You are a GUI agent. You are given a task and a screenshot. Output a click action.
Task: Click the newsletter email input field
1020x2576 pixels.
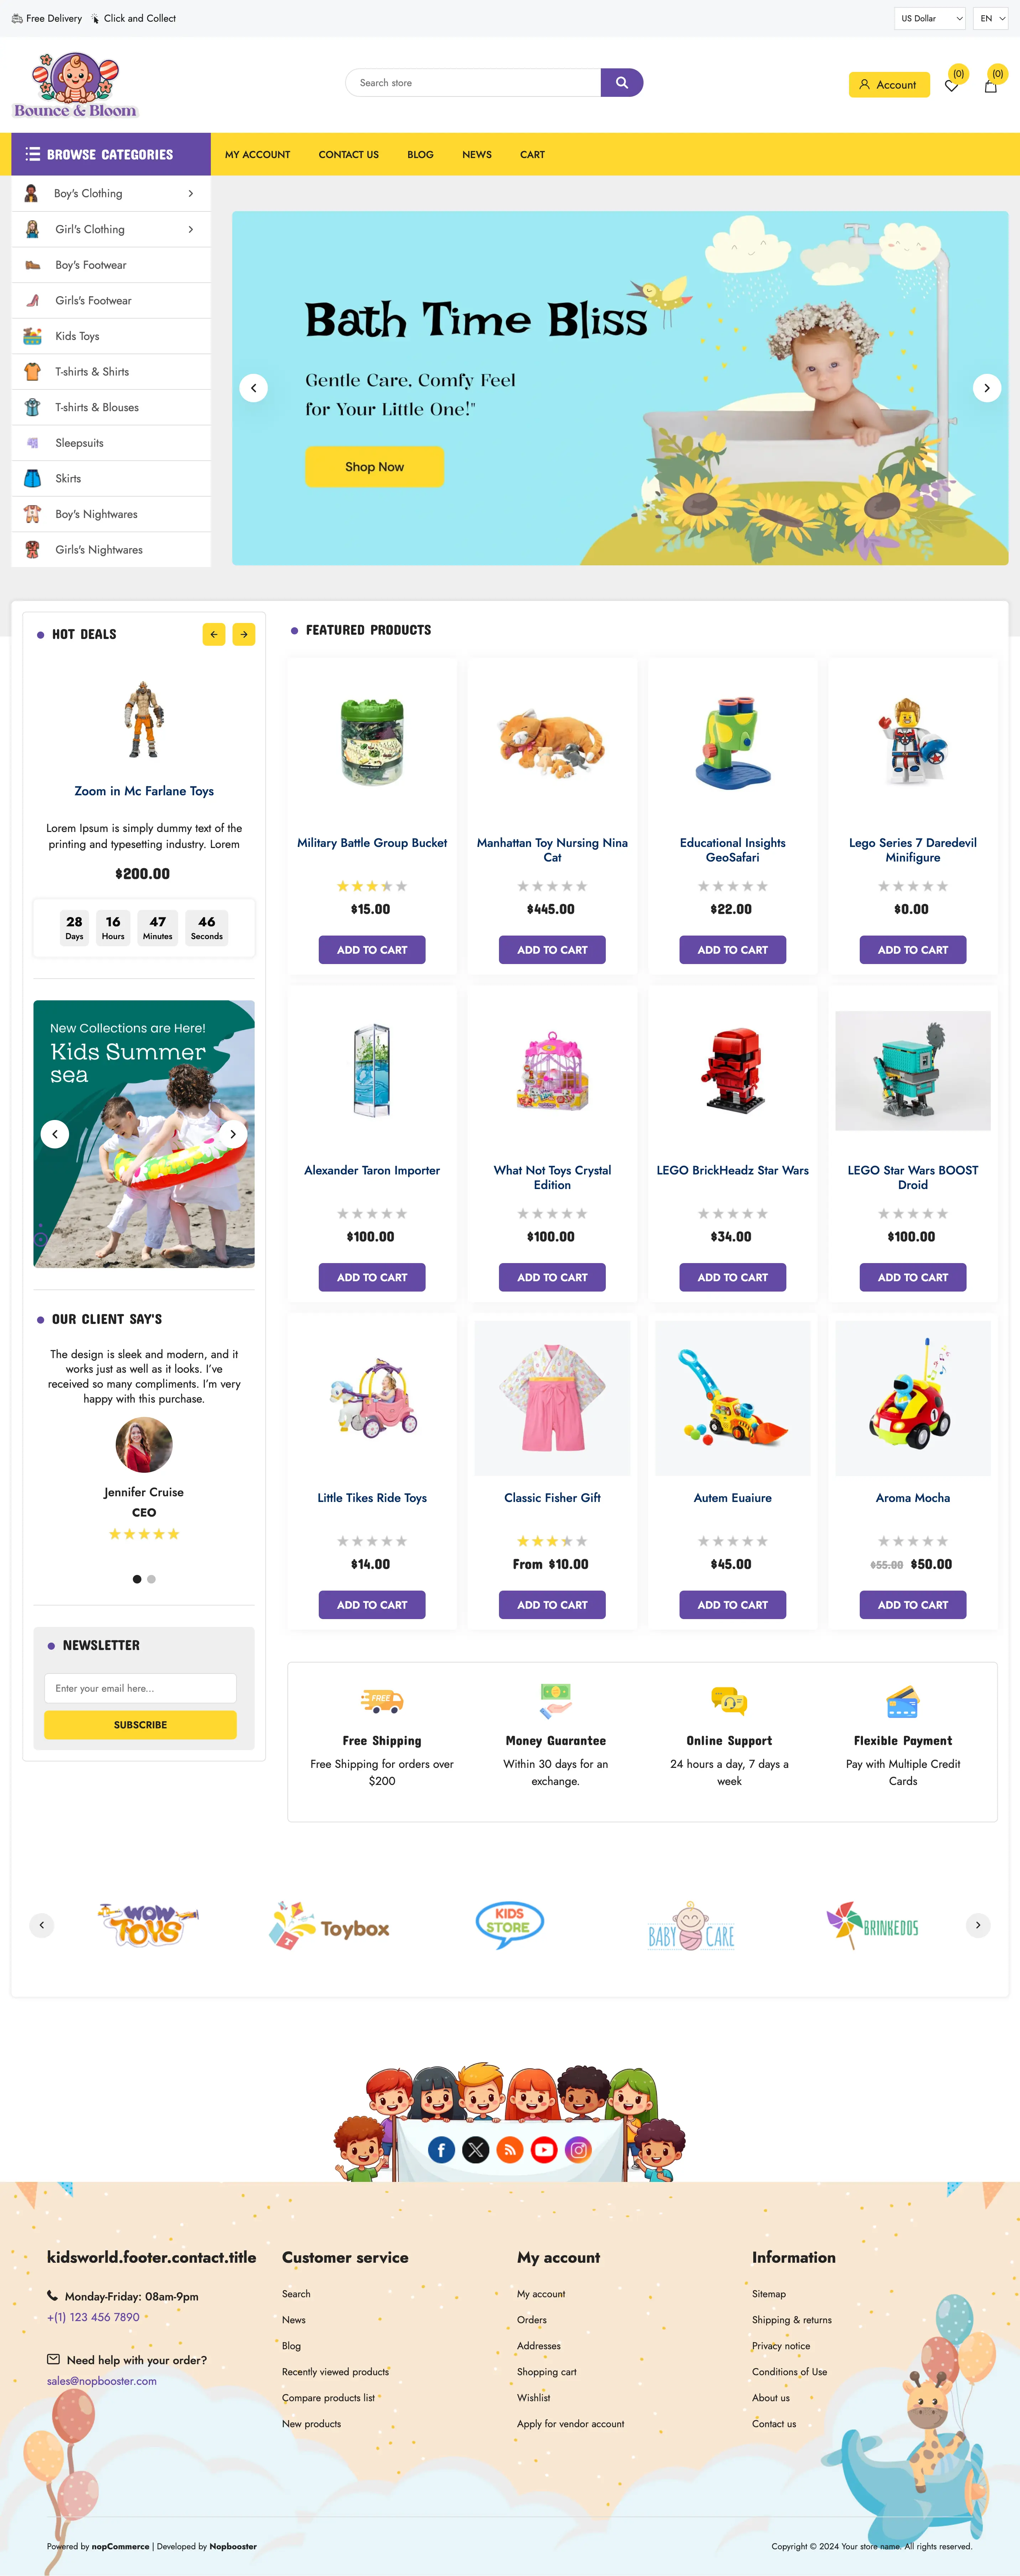[140, 1688]
